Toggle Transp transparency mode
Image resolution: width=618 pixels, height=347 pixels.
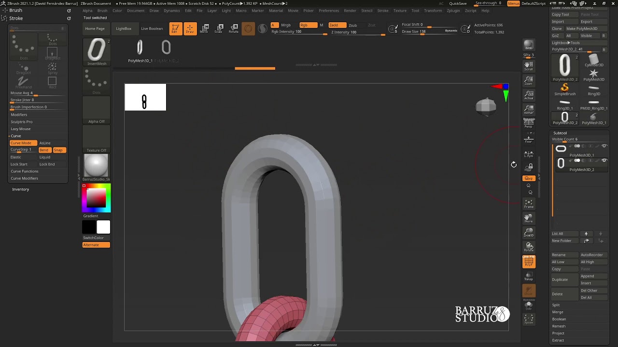[x=528, y=276]
